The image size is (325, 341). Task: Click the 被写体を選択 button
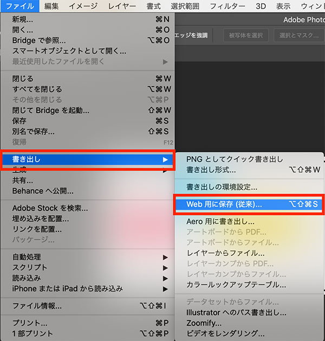[246, 35]
